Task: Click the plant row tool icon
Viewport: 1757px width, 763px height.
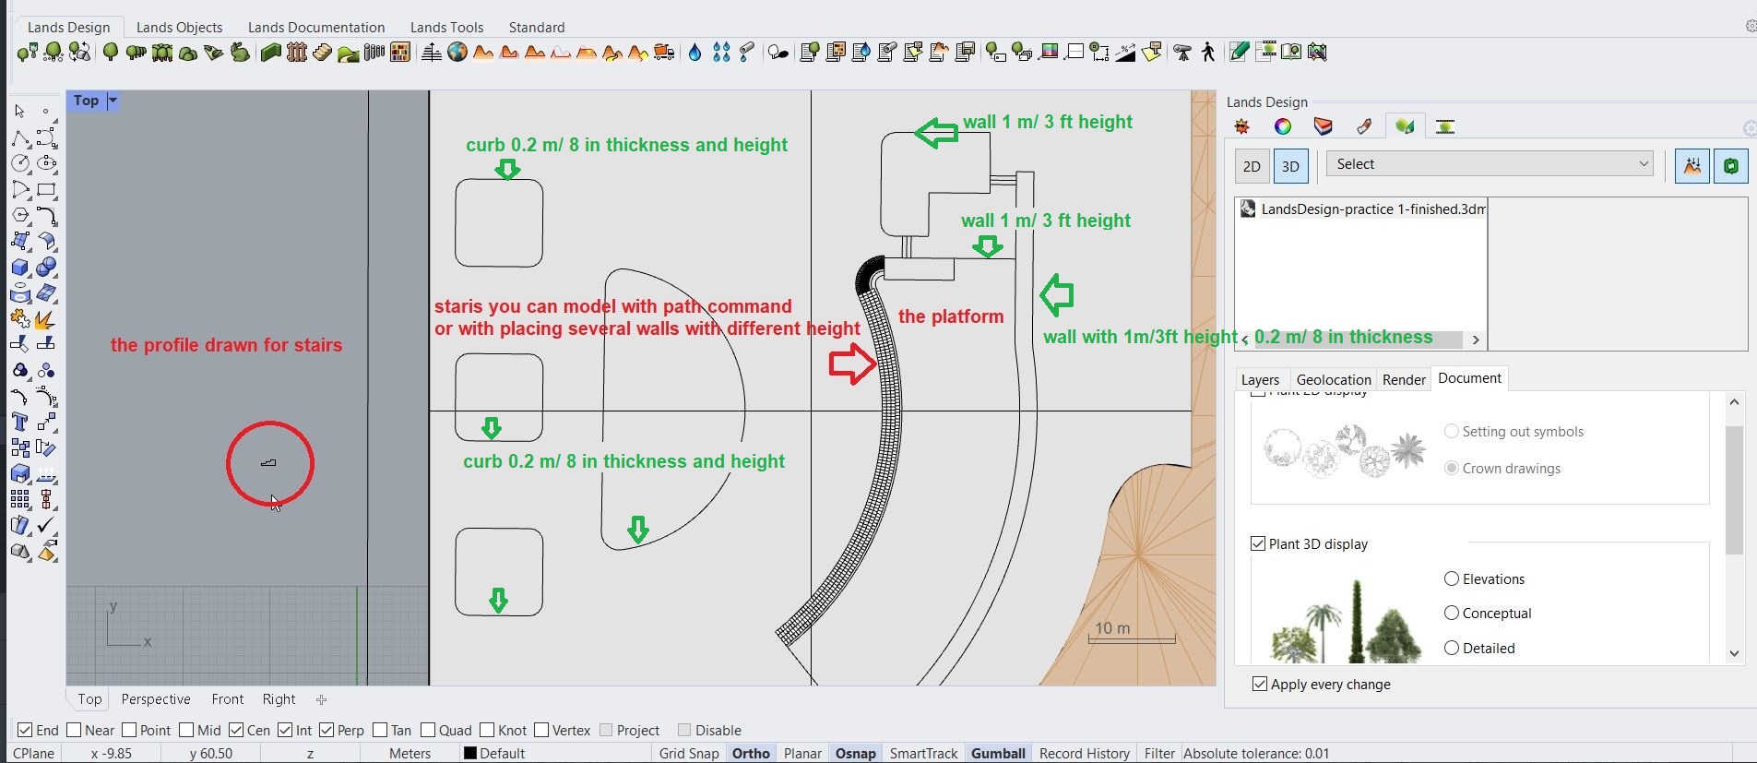Action: coord(136,52)
